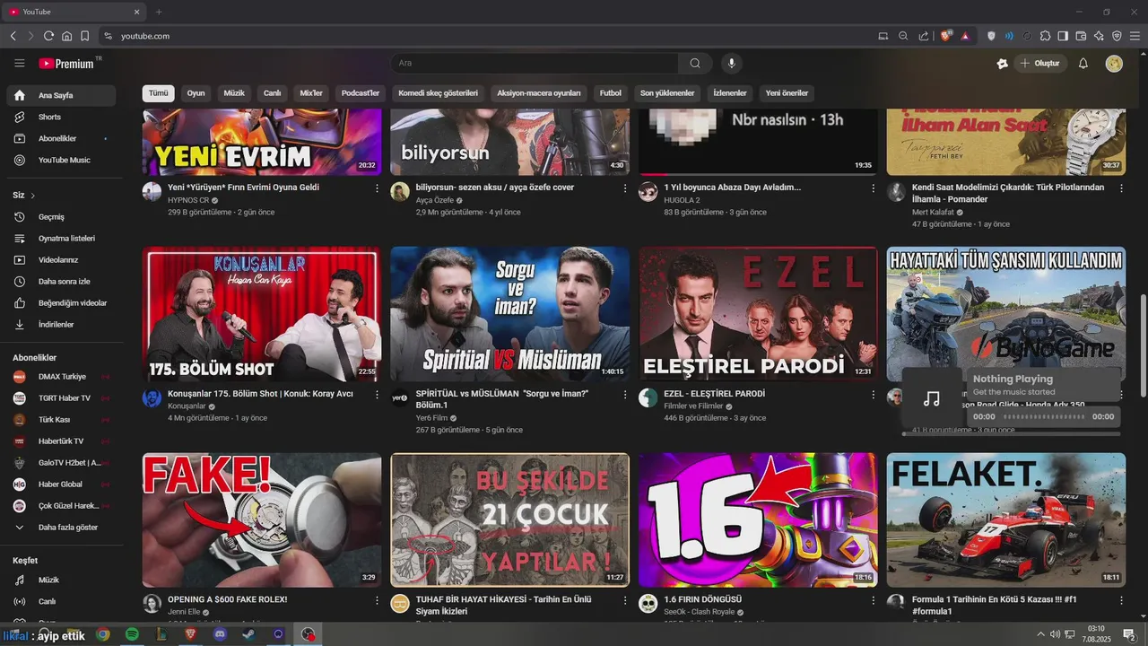Screen dimensions: 1148x646
Task: Open Google Chrome from the taskbar
Action: click(x=103, y=634)
